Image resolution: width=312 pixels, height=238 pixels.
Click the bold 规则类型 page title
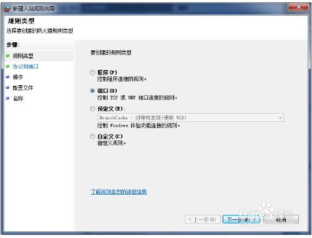click(21, 21)
